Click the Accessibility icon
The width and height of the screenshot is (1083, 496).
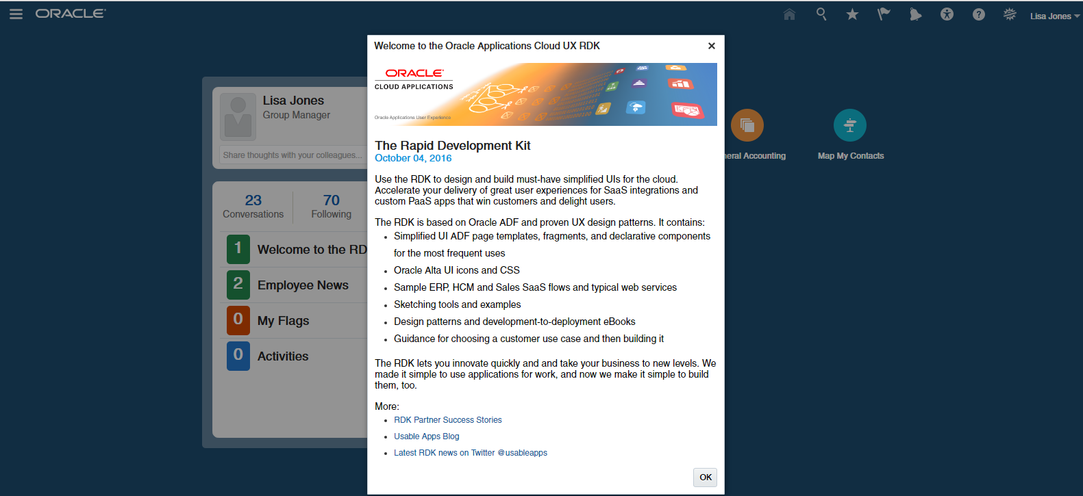[x=947, y=14]
